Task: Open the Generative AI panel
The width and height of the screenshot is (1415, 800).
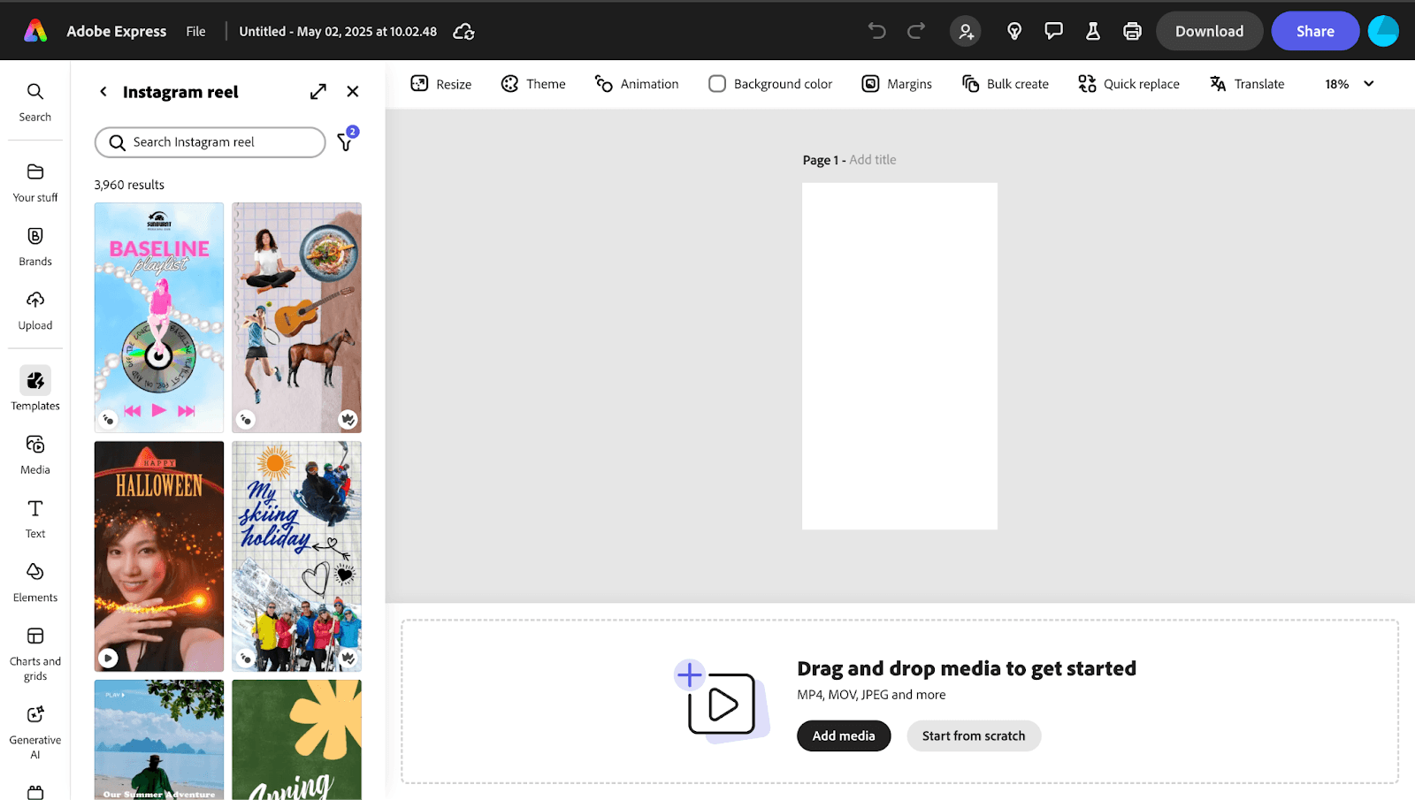Action: [35, 732]
